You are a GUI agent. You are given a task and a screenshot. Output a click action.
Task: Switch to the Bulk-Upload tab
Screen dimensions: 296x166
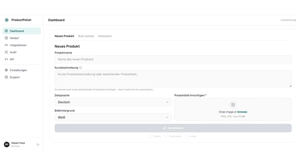point(86,36)
